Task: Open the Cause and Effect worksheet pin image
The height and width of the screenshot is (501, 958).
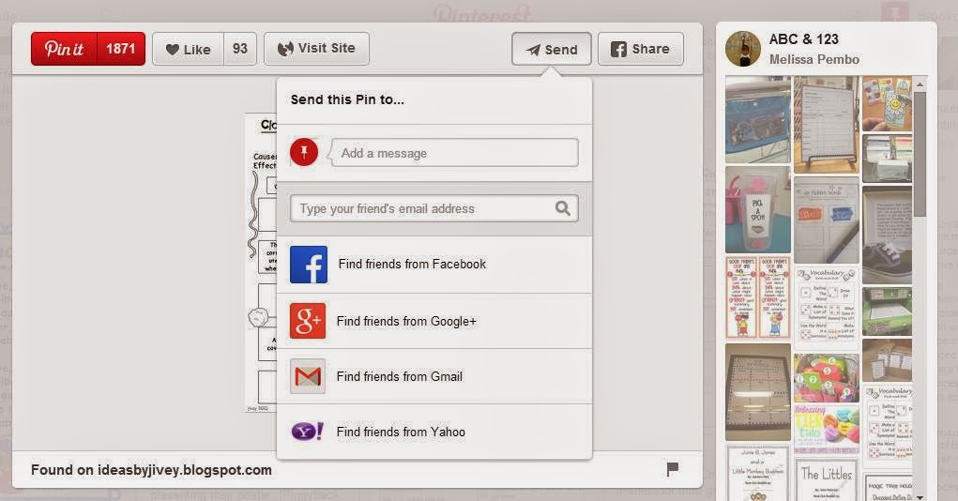Action: (x=261, y=263)
